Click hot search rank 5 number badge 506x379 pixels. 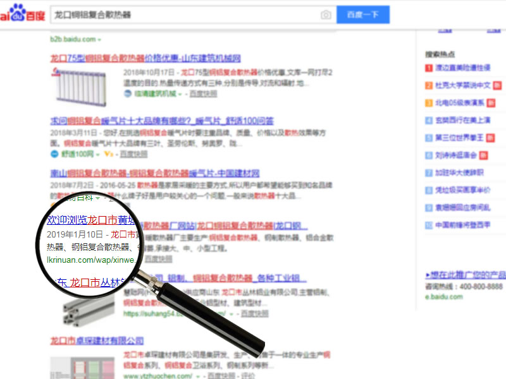pyautogui.click(x=429, y=138)
